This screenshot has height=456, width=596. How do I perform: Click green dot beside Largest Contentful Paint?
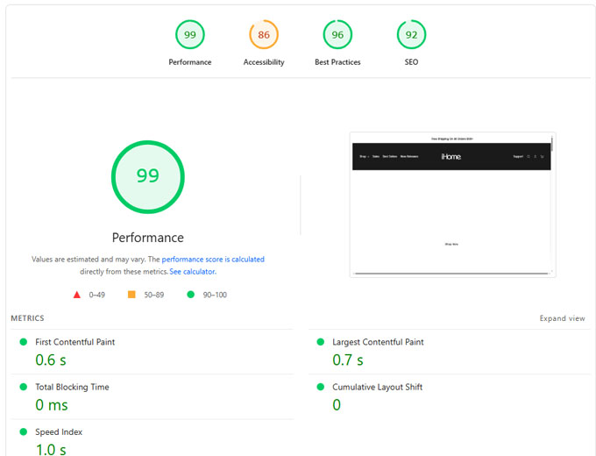click(321, 342)
